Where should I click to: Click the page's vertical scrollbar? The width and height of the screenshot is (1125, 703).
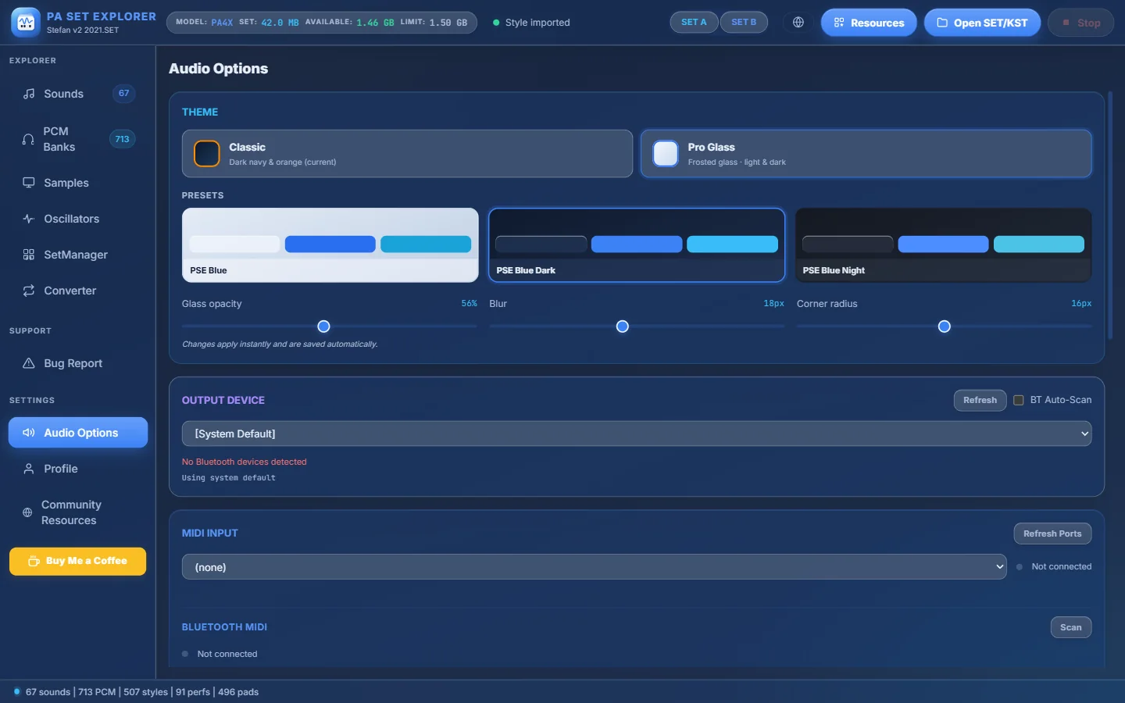coord(1110,217)
